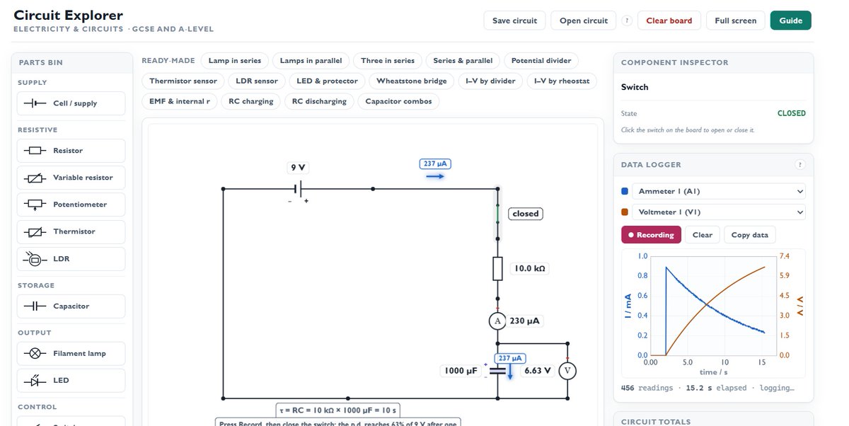This screenshot has width=849, height=426.
Task: Open the Voltmeter 1 (V1) channel dropdown
Action: click(720, 212)
